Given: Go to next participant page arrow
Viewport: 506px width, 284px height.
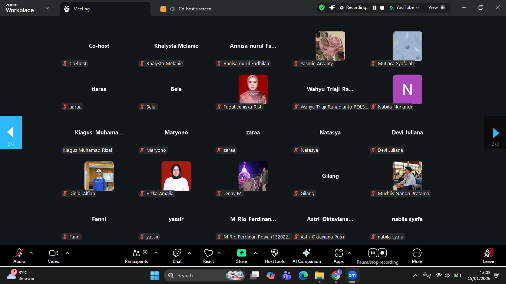Looking at the screenshot, I should tap(495, 133).
